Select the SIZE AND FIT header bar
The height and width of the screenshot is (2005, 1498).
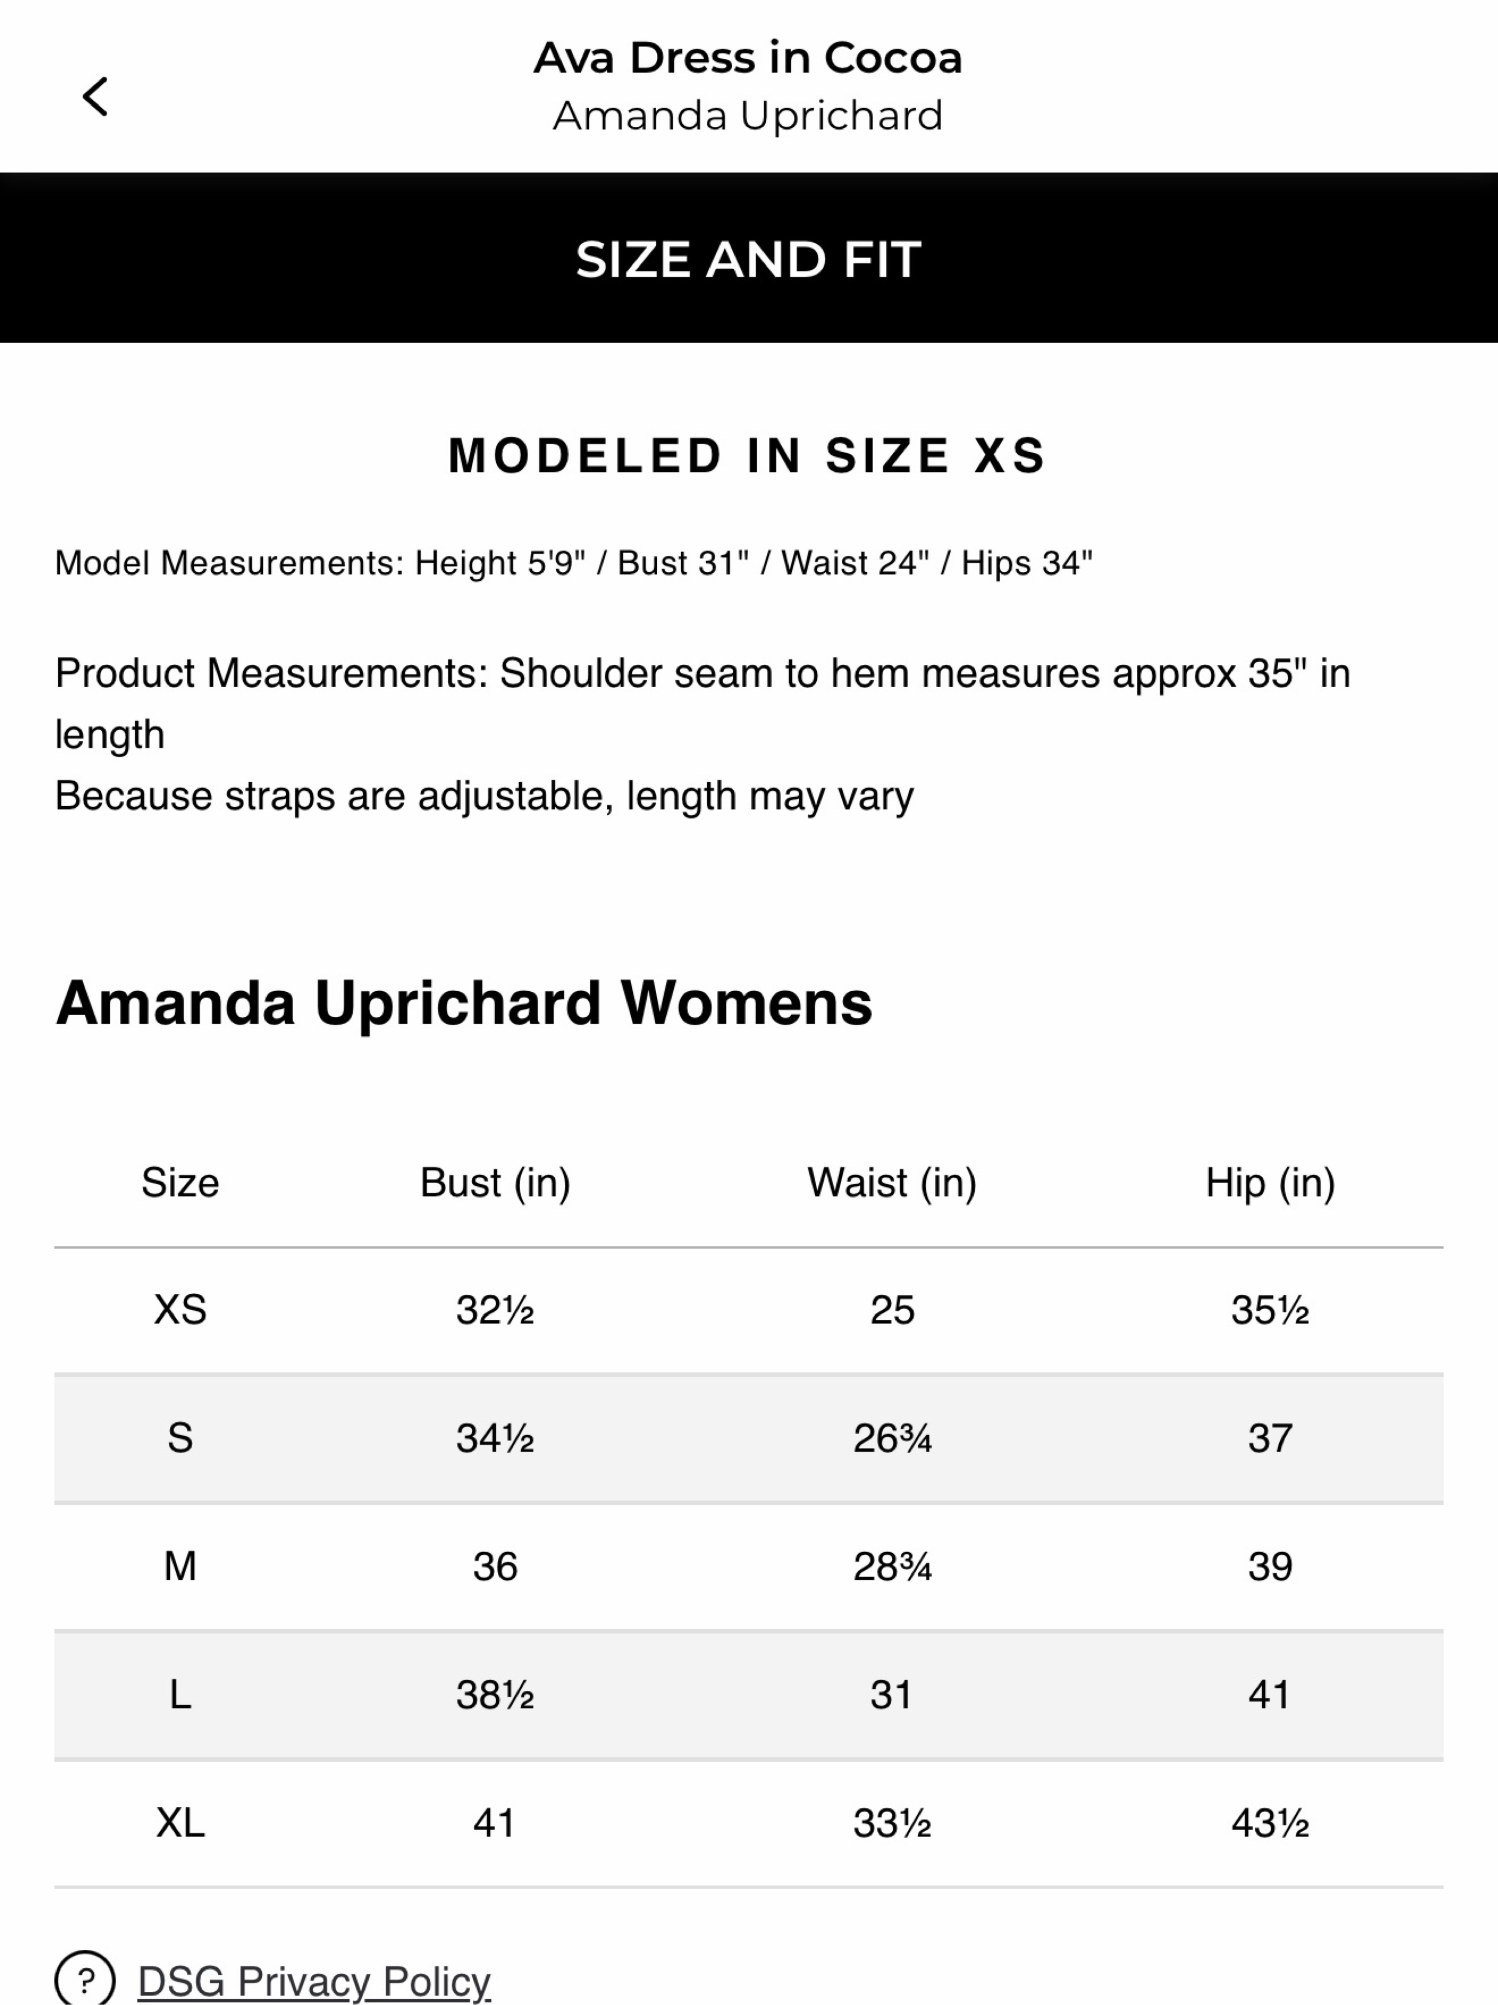pos(749,257)
